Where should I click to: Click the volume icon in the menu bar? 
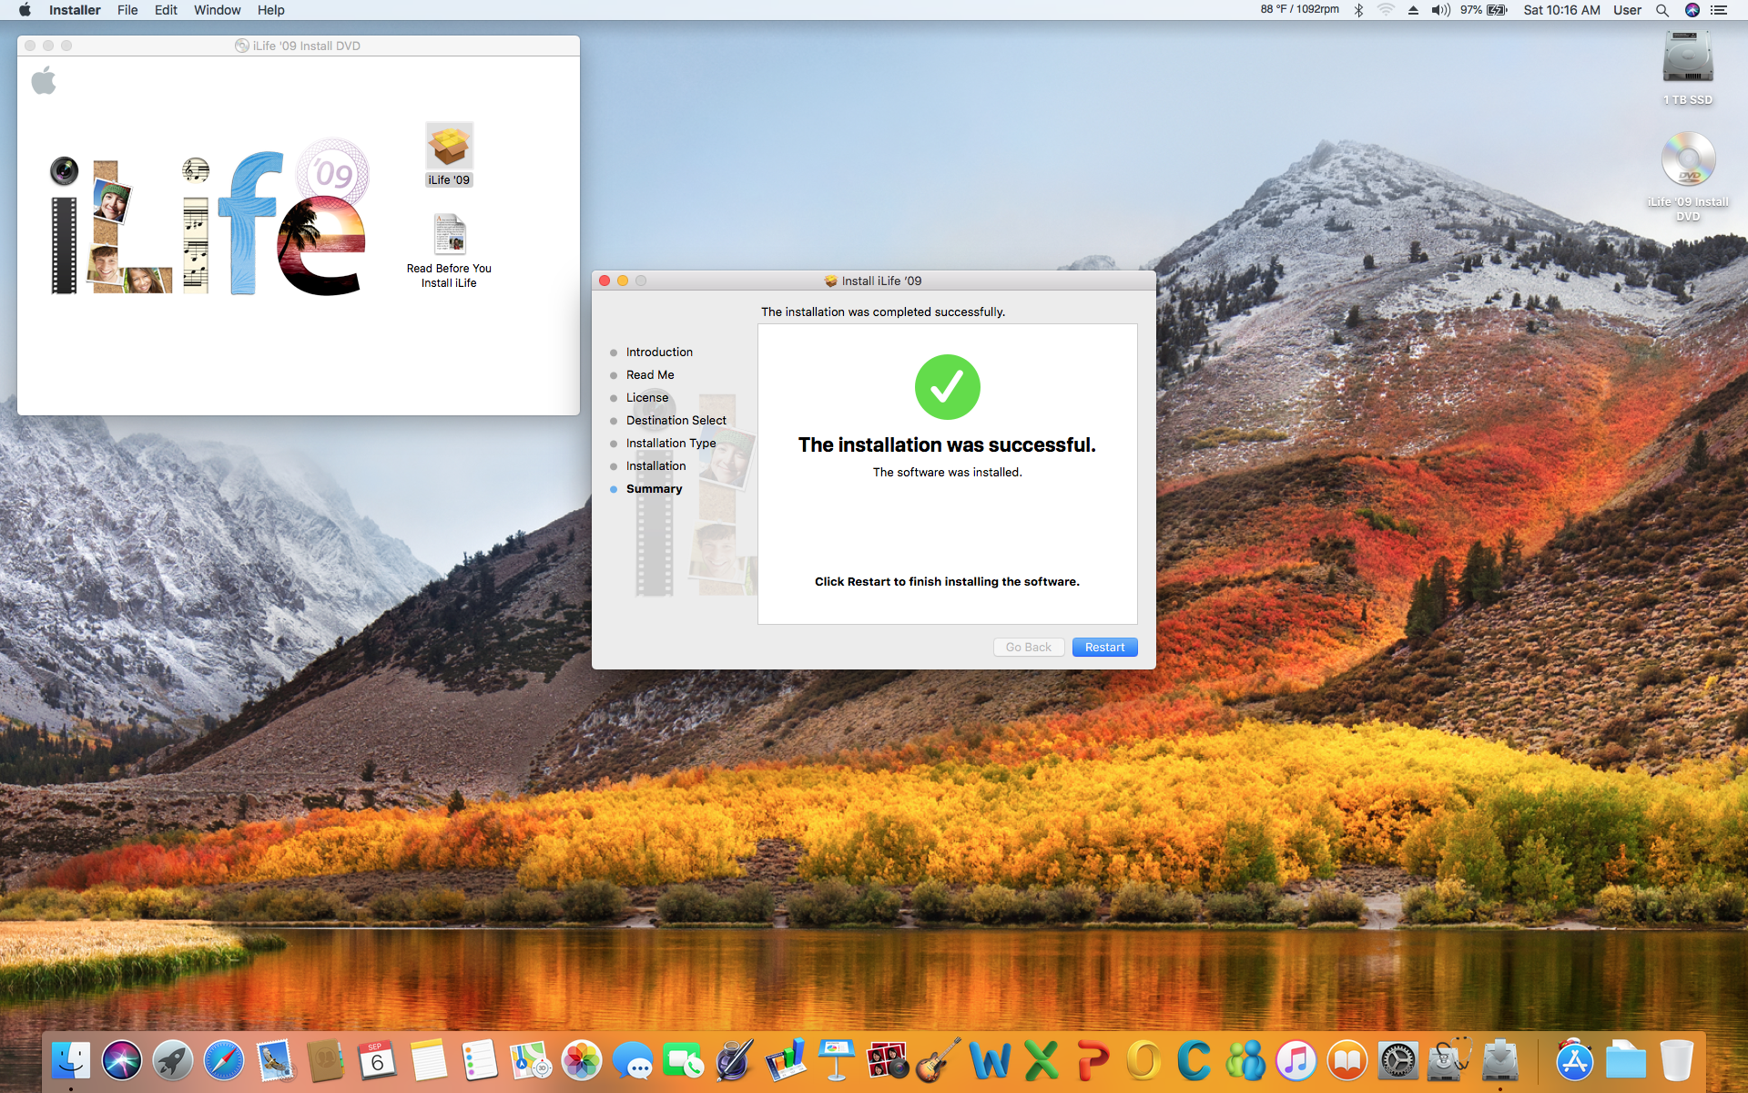(1440, 10)
